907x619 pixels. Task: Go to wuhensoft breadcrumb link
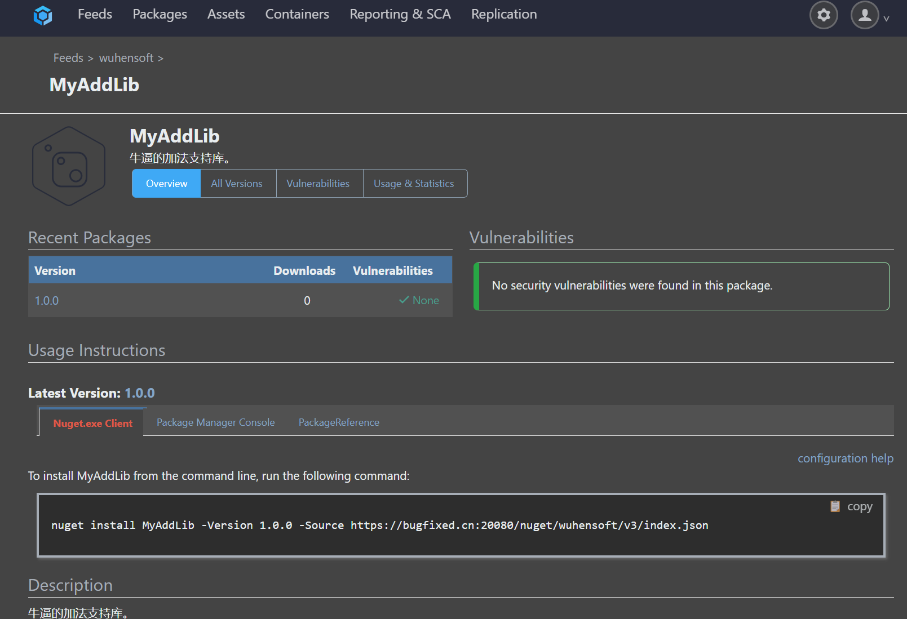click(x=126, y=58)
